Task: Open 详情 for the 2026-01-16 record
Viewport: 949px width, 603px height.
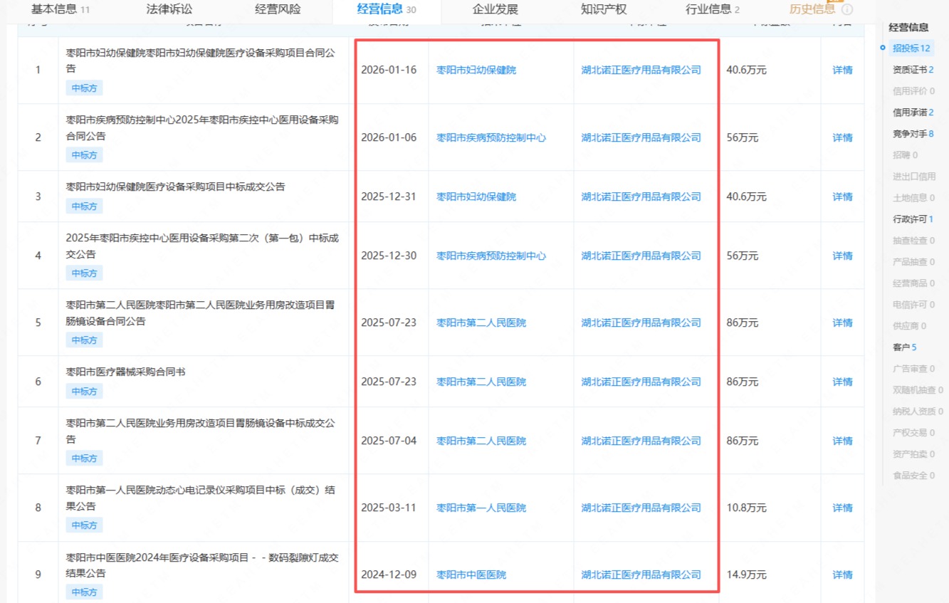Action: 842,70
